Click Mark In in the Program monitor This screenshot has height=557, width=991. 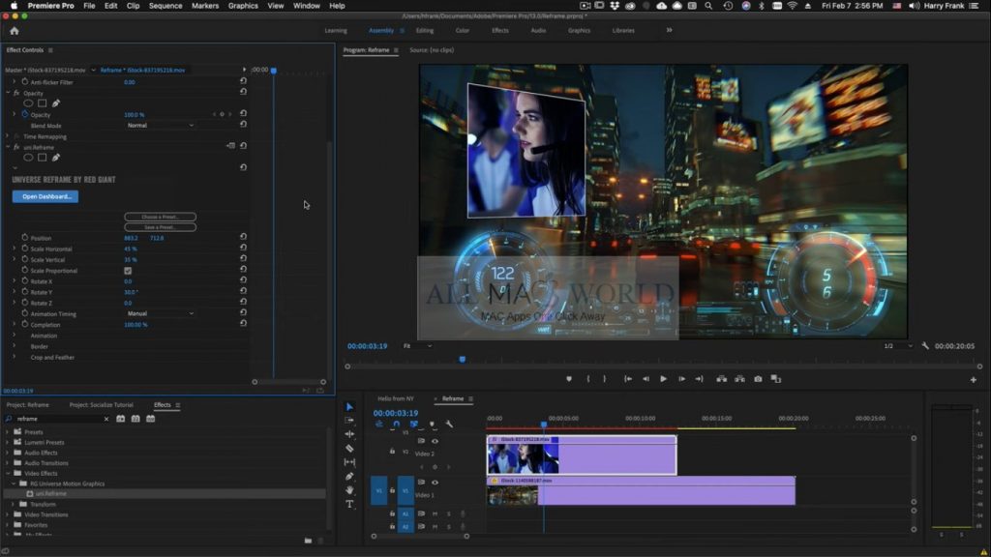click(587, 379)
